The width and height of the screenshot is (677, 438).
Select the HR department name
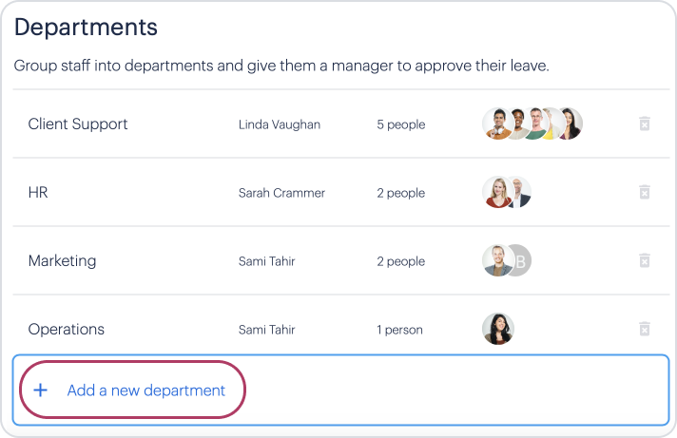(x=38, y=193)
